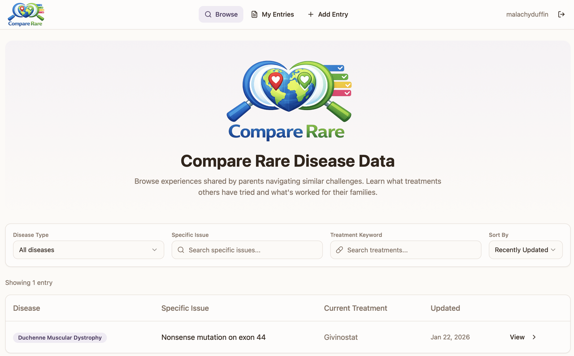Click the Compare Rare logo in header
The height and width of the screenshot is (356, 574).
click(x=26, y=14)
